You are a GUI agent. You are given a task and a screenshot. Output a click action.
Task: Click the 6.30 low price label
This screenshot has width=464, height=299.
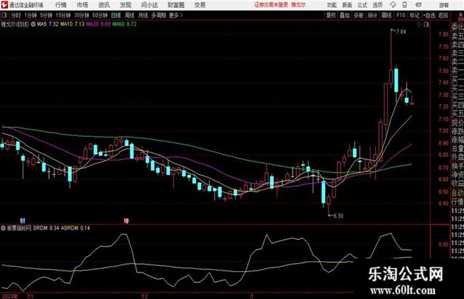coord(338,216)
